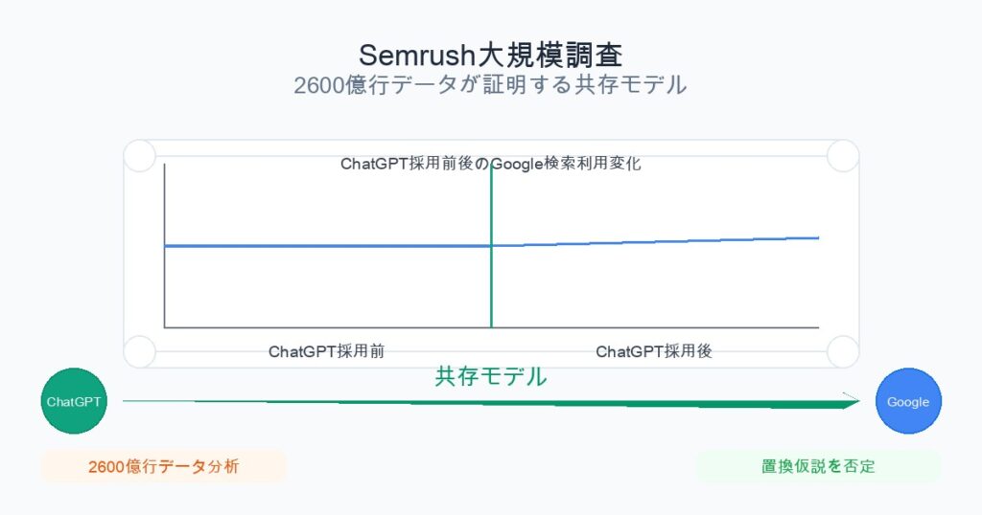Screen dimensions: 982x515
Task: Click the blue Google circle icon
Action: tap(908, 401)
